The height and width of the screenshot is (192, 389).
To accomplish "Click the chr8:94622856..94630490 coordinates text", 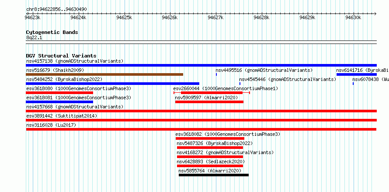I will 56,9.
